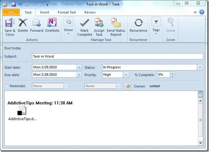This screenshot has width=209, height=152.
Task: Click AddictiveTips Meeting: 11:30 AM text
Action: tap(40, 103)
